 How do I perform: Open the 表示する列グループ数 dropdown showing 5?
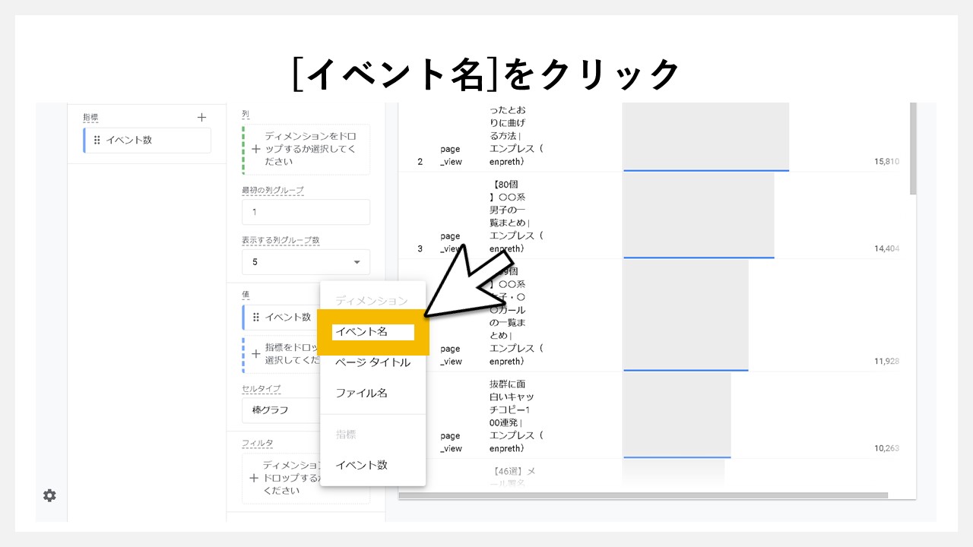(306, 261)
